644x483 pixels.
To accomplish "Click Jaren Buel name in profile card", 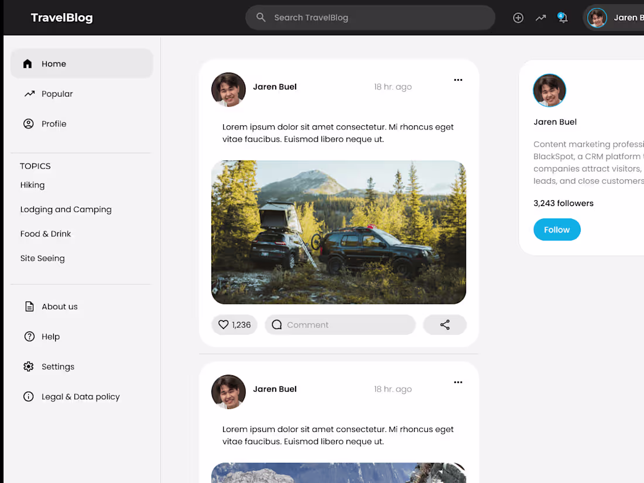I will pos(555,122).
